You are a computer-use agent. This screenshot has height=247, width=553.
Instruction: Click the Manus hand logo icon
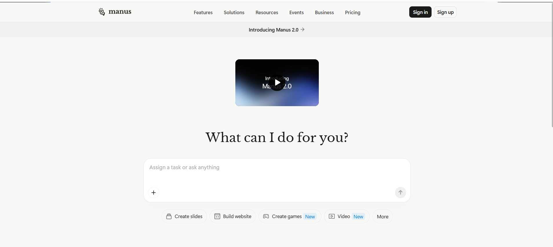click(x=102, y=12)
